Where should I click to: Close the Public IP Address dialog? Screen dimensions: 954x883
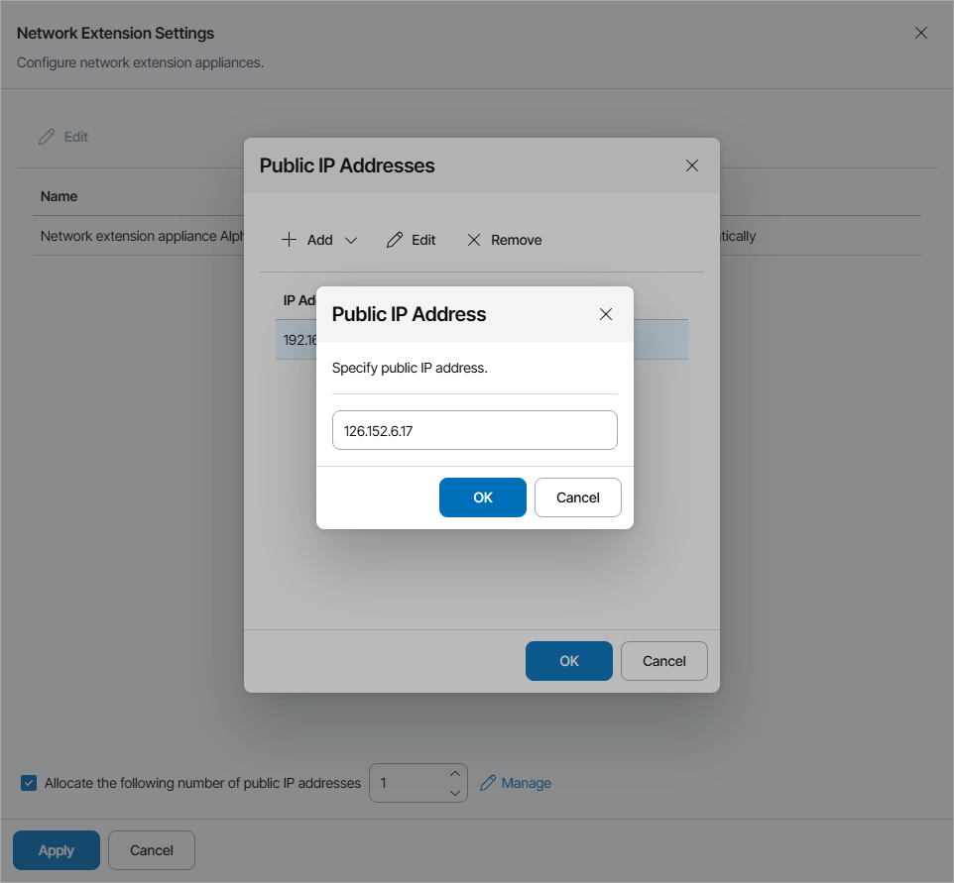pyautogui.click(x=606, y=314)
